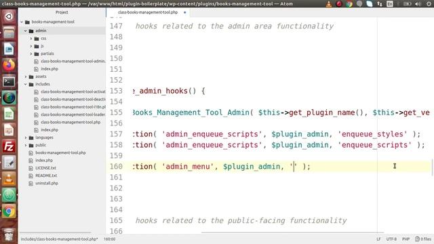This screenshot has width=434, height=244.
Task: Open the Trash in the dock
Action: [9, 235]
